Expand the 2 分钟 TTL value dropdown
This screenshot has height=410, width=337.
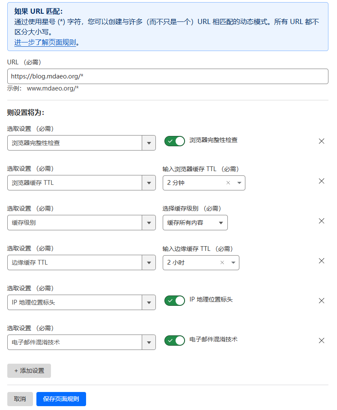point(239,183)
